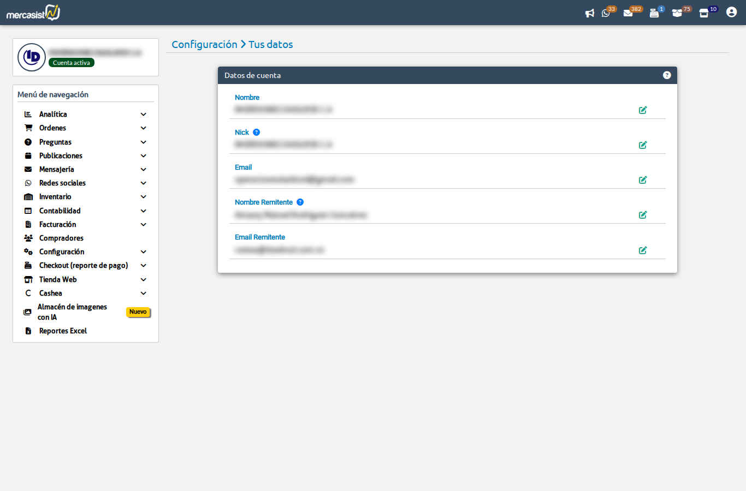The width and height of the screenshot is (746, 491).
Task: Click the mercasist logo
Action: pos(33,13)
